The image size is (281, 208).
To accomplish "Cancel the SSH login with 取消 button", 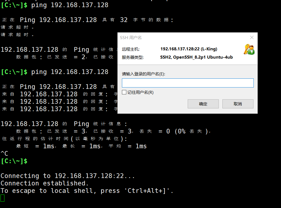I will pos(238,104).
